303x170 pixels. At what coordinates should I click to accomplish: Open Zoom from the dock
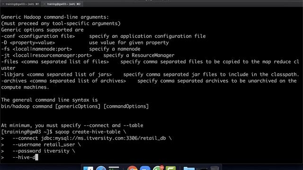point(145,168)
